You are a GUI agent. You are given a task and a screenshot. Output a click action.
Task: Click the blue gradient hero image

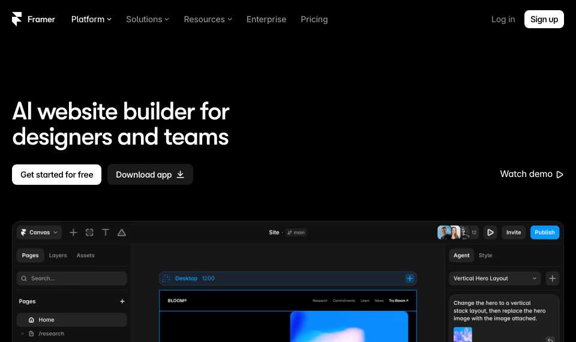(x=349, y=326)
